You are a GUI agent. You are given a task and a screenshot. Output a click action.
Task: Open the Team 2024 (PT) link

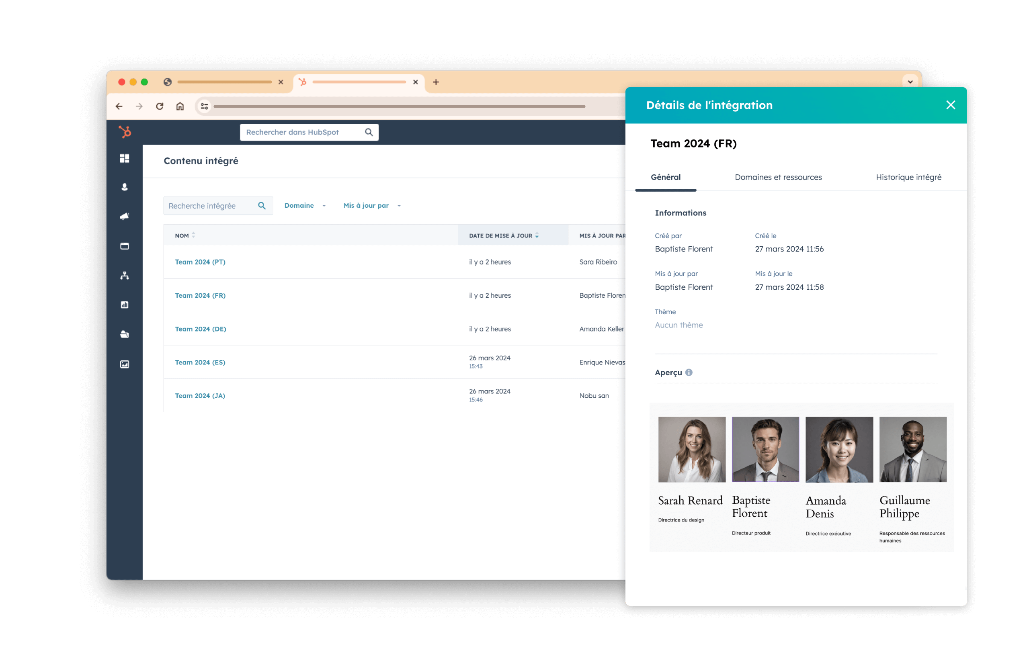pyautogui.click(x=200, y=262)
